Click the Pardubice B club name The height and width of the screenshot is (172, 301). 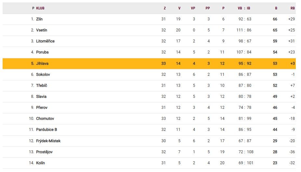(46, 130)
